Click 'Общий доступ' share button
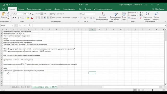The height and width of the screenshot is (94, 167). (158, 9)
